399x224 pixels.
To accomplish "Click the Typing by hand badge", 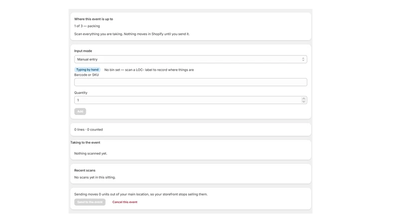I will coord(87,70).
